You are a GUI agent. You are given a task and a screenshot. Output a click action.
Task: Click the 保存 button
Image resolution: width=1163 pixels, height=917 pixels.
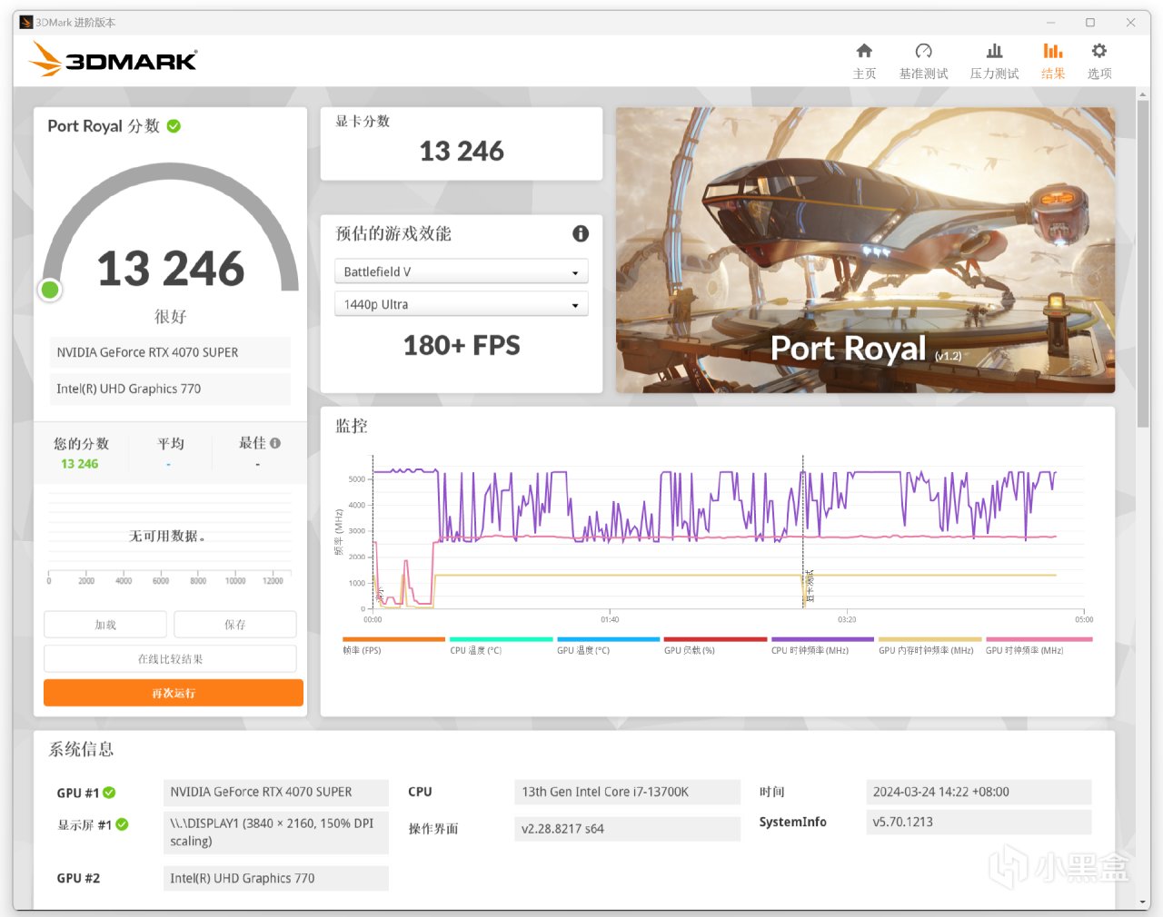(x=235, y=625)
